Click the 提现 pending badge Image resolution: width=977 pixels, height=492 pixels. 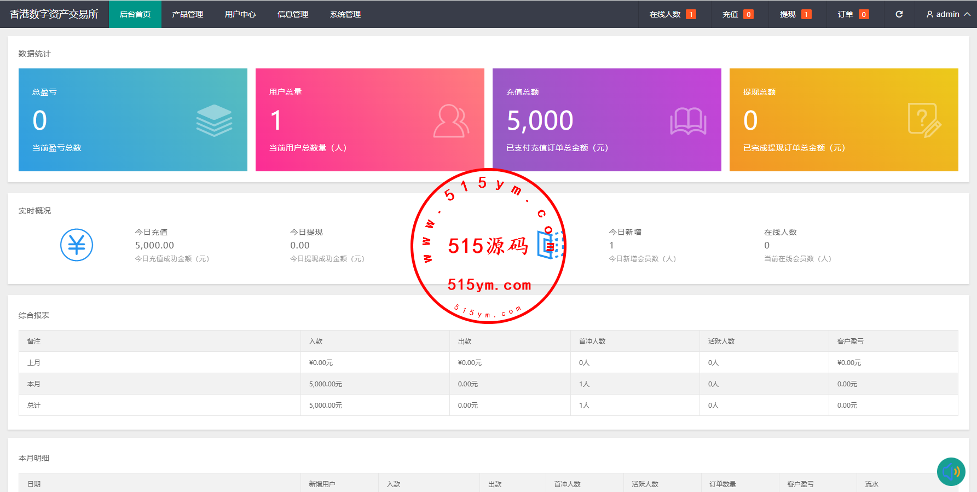pyautogui.click(x=806, y=14)
